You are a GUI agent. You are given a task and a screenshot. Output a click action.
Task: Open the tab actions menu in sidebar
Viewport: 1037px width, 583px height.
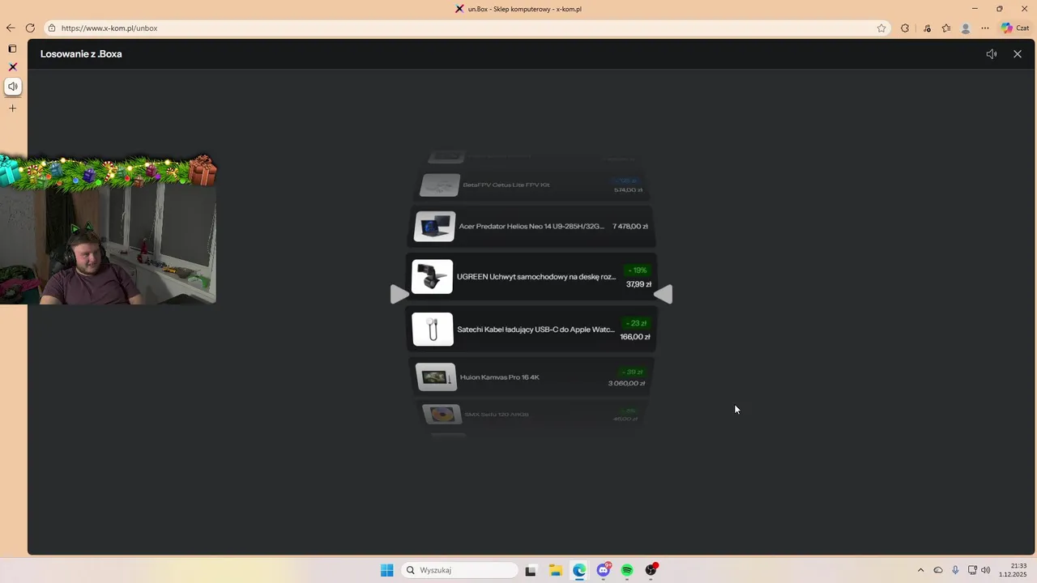[12, 49]
